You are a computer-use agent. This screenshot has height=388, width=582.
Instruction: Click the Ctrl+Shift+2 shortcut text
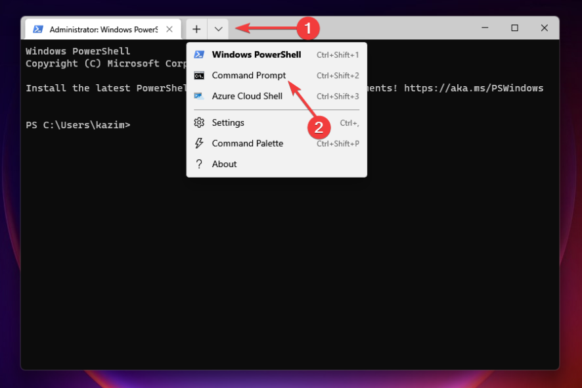338,76
